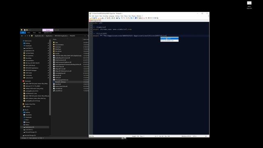Select P2ALanguageTrainer.exe in file list
The image size is (263, 148).
(x=62, y=80)
